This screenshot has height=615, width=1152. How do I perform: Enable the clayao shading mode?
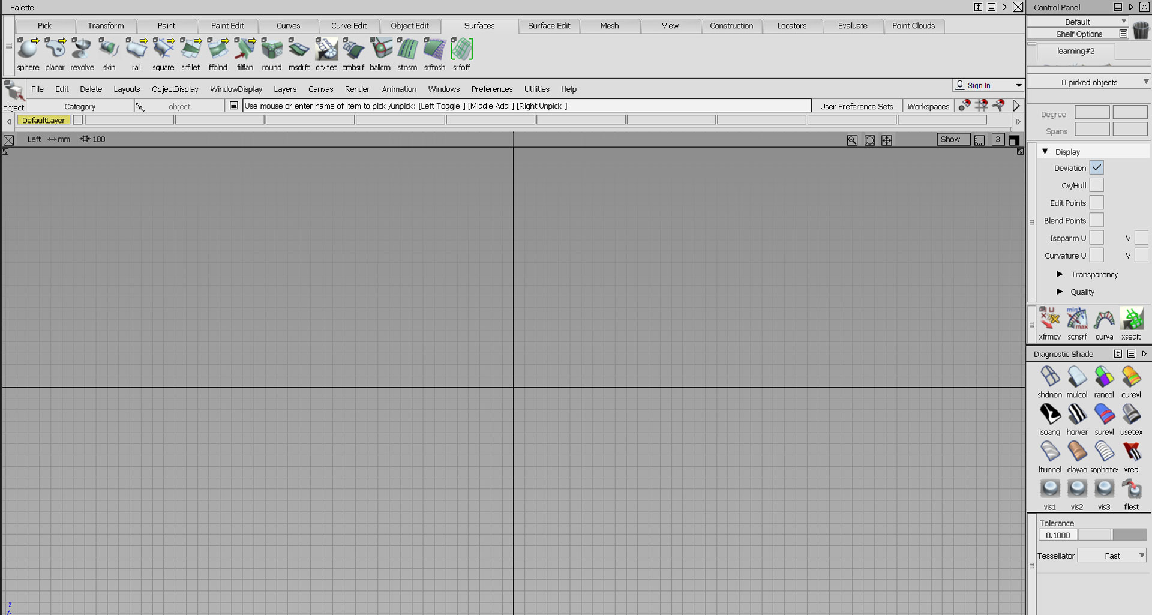(1077, 452)
